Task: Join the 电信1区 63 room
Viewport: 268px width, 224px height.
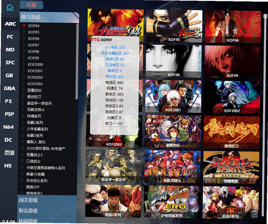Action: (115, 59)
